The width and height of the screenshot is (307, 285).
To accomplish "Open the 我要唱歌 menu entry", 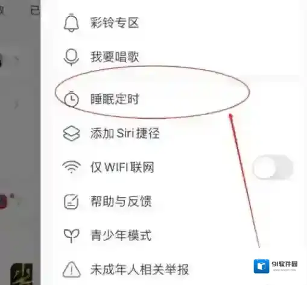I will click(x=115, y=57).
